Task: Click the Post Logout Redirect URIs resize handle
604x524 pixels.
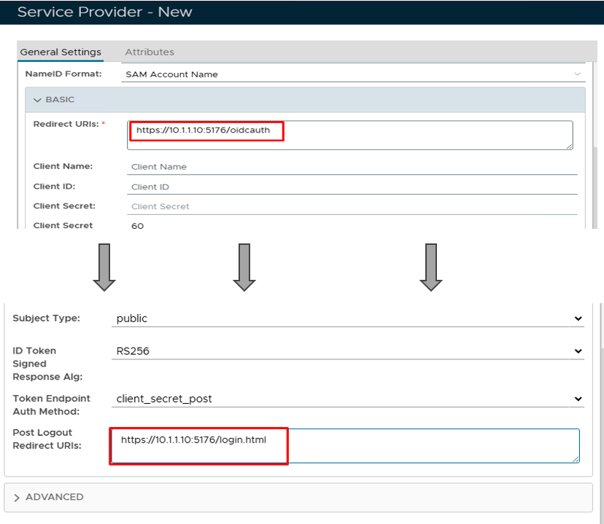Action: pos(576,458)
